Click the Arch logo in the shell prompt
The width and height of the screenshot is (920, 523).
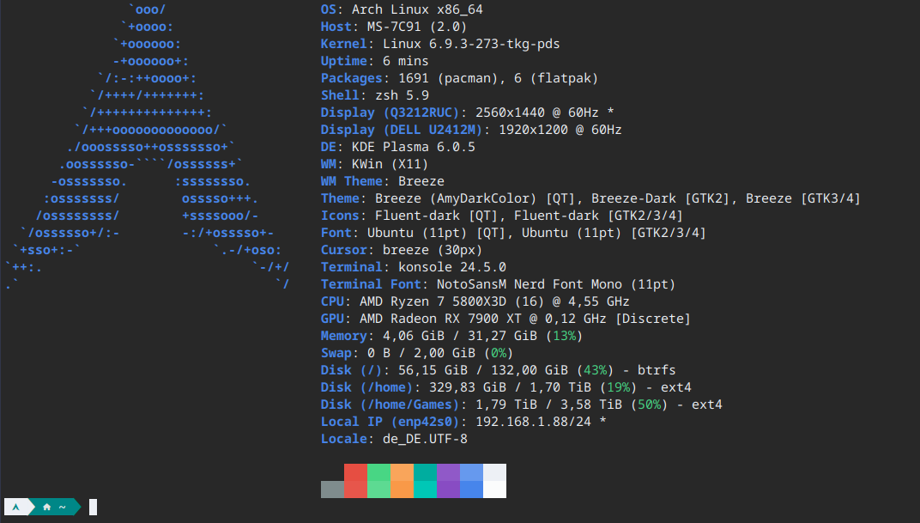pyautogui.click(x=15, y=508)
